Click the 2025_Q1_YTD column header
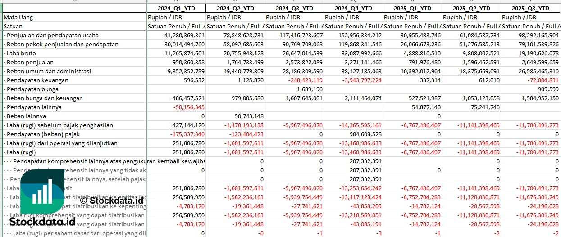This screenshot has height=237, width=561. (x=412, y=8)
